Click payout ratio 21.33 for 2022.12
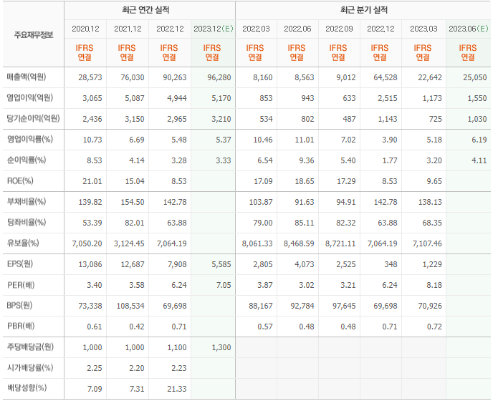 point(177,389)
